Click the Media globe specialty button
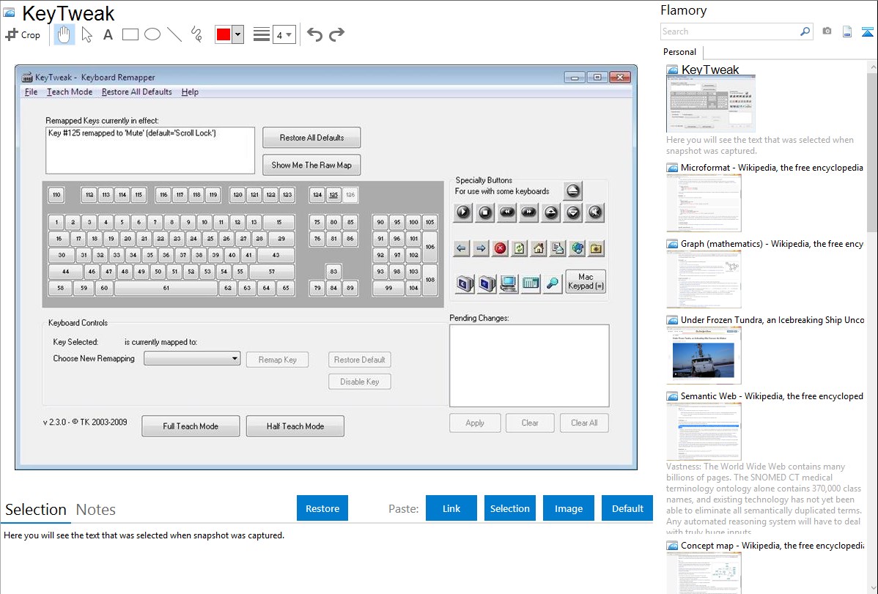The width and height of the screenshot is (878, 594). (578, 248)
